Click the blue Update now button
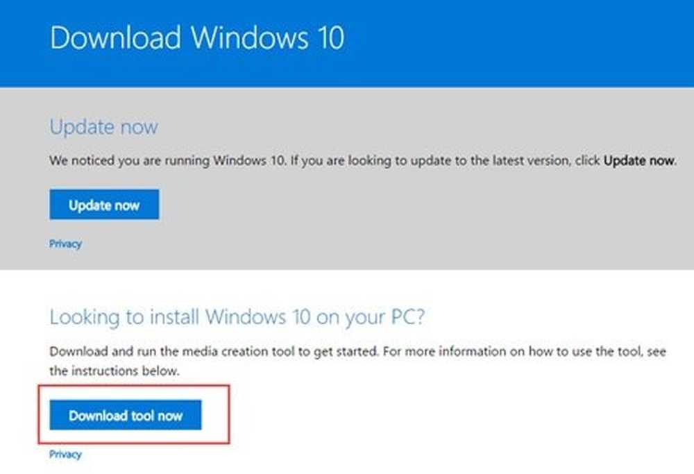694x474 pixels. tap(104, 205)
